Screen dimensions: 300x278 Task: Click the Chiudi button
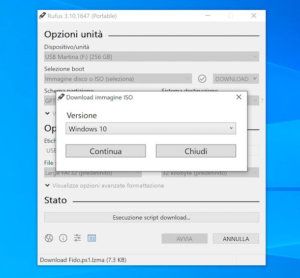[196, 151]
